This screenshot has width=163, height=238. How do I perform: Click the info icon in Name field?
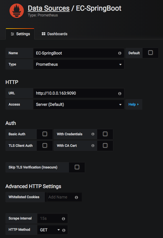(120, 53)
